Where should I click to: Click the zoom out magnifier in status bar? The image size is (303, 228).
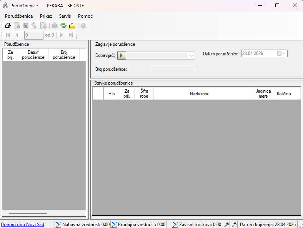point(234,225)
